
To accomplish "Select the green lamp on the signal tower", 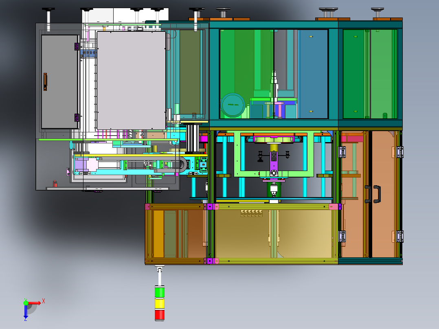I will click(160, 292).
